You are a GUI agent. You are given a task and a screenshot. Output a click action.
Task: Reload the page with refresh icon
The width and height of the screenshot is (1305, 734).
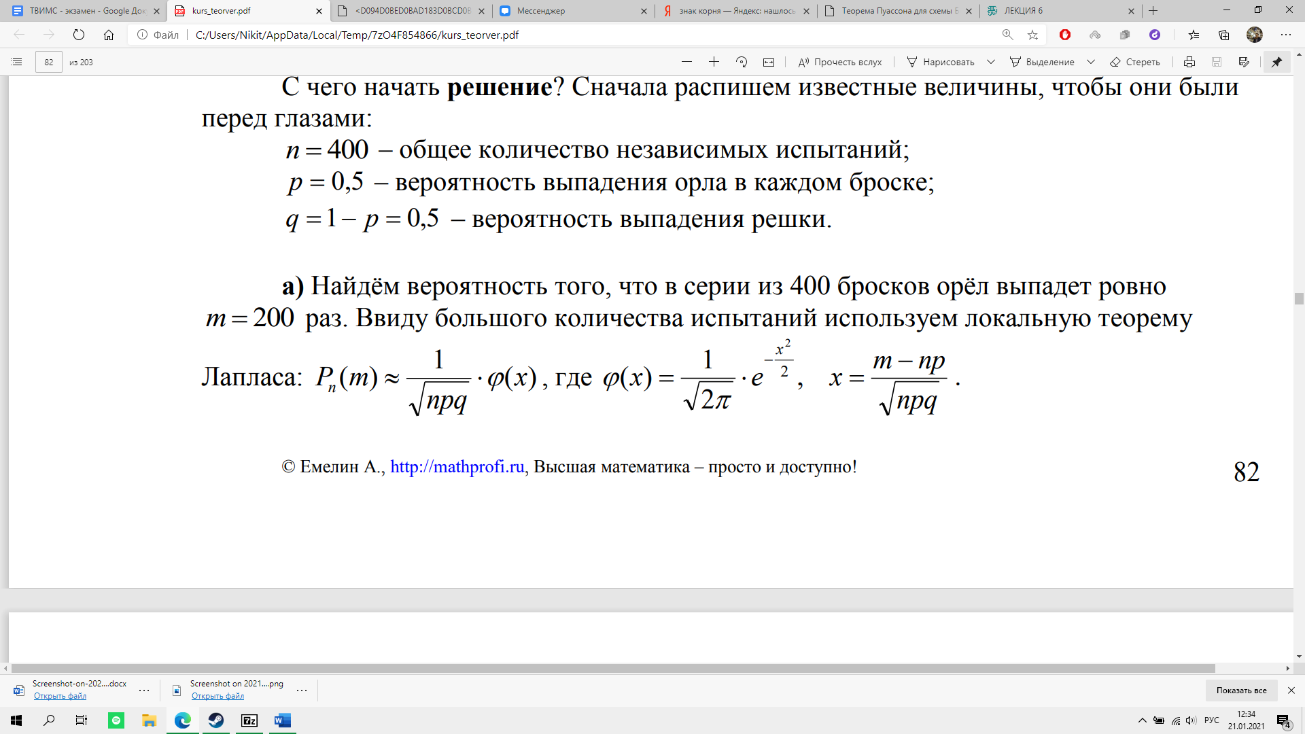(79, 35)
